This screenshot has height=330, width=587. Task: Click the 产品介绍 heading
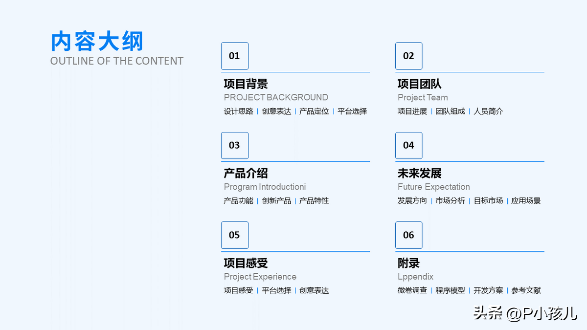pyautogui.click(x=246, y=173)
